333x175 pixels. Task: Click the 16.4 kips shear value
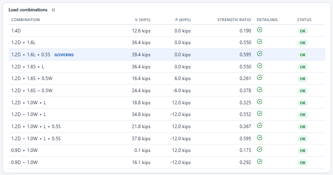click(141, 79)
